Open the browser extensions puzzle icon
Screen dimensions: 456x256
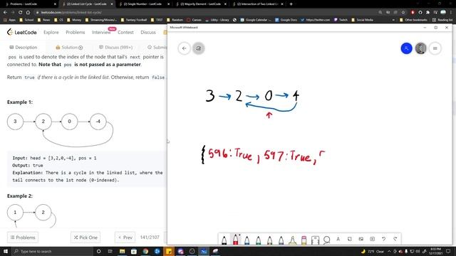(x=427, y=12)
